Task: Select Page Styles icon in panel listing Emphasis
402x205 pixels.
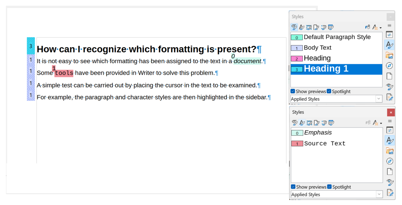Action: point(316,123)
